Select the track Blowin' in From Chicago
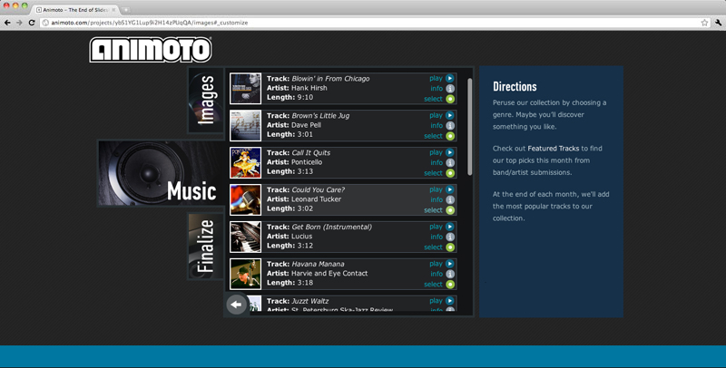 point(439,99)
